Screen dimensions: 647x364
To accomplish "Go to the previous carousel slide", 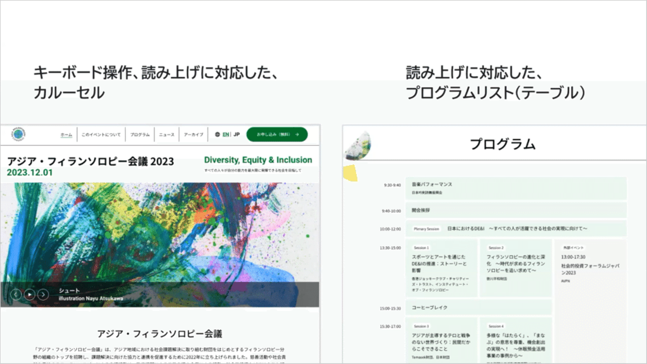I will pyautogui.click(x=16, y=294).
